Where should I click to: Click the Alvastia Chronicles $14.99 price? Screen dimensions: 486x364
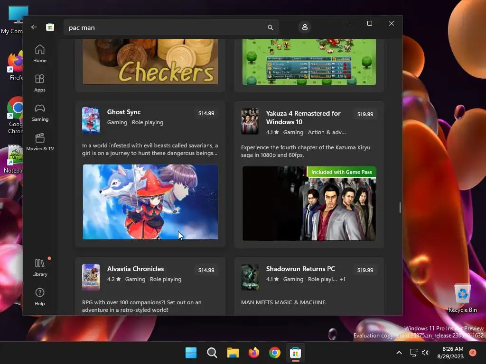(206, 270)
